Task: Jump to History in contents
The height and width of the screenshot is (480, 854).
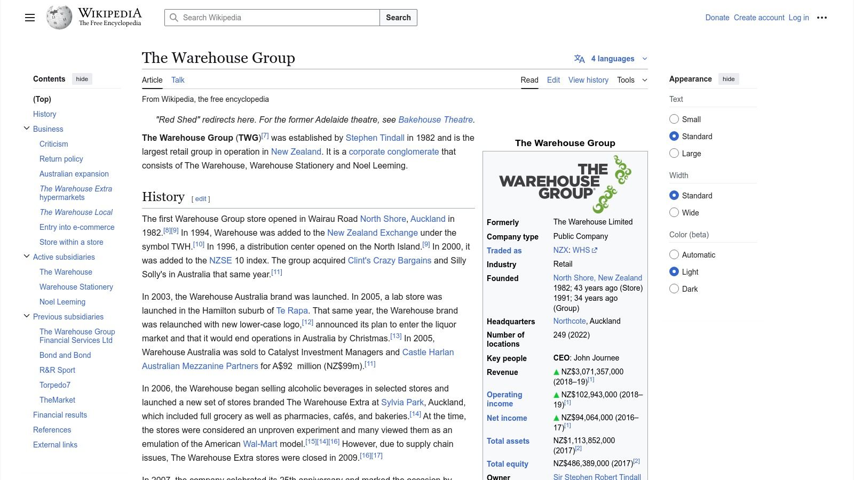Action: 44,114
